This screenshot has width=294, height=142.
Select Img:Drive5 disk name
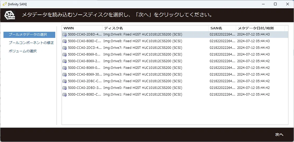(x=143, y=61)
